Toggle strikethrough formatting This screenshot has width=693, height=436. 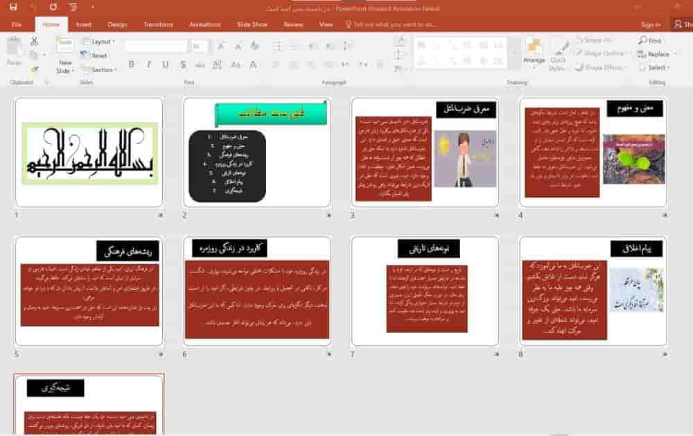tap(200, 64)
